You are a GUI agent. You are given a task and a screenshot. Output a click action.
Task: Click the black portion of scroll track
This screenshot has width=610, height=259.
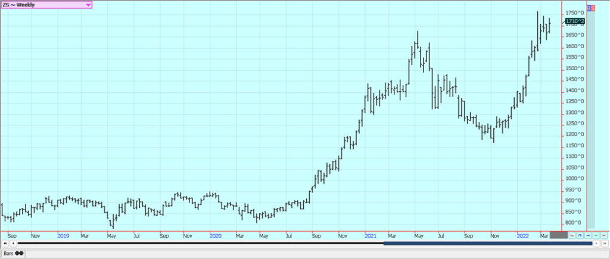200,244
